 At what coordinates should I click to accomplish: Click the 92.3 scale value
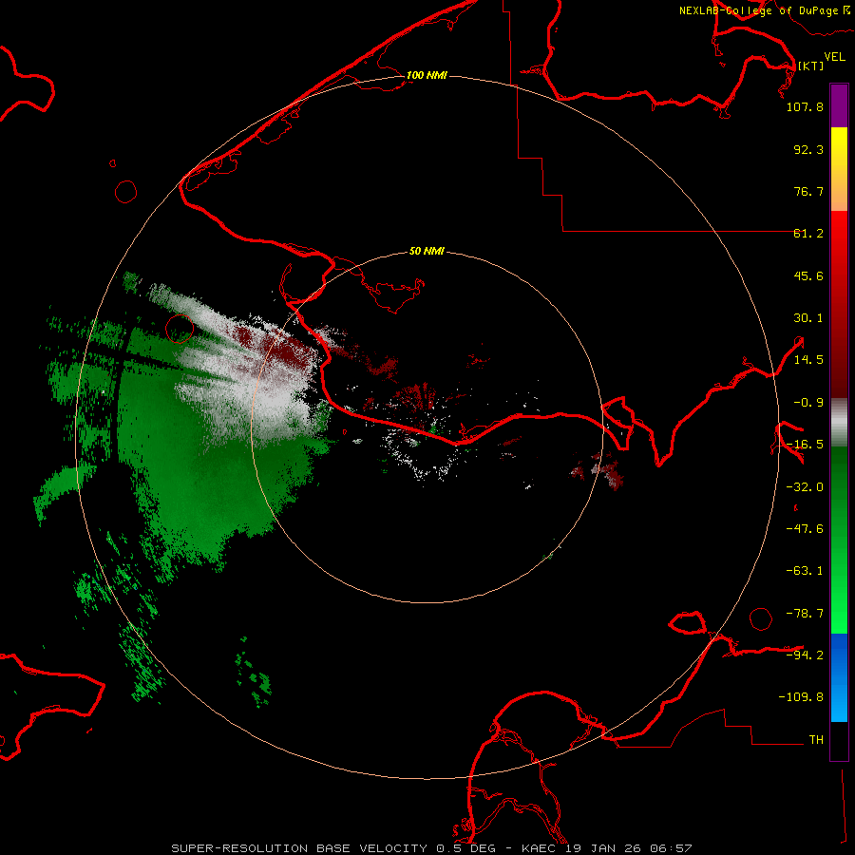pyautogui.click(x=808, y=149)
